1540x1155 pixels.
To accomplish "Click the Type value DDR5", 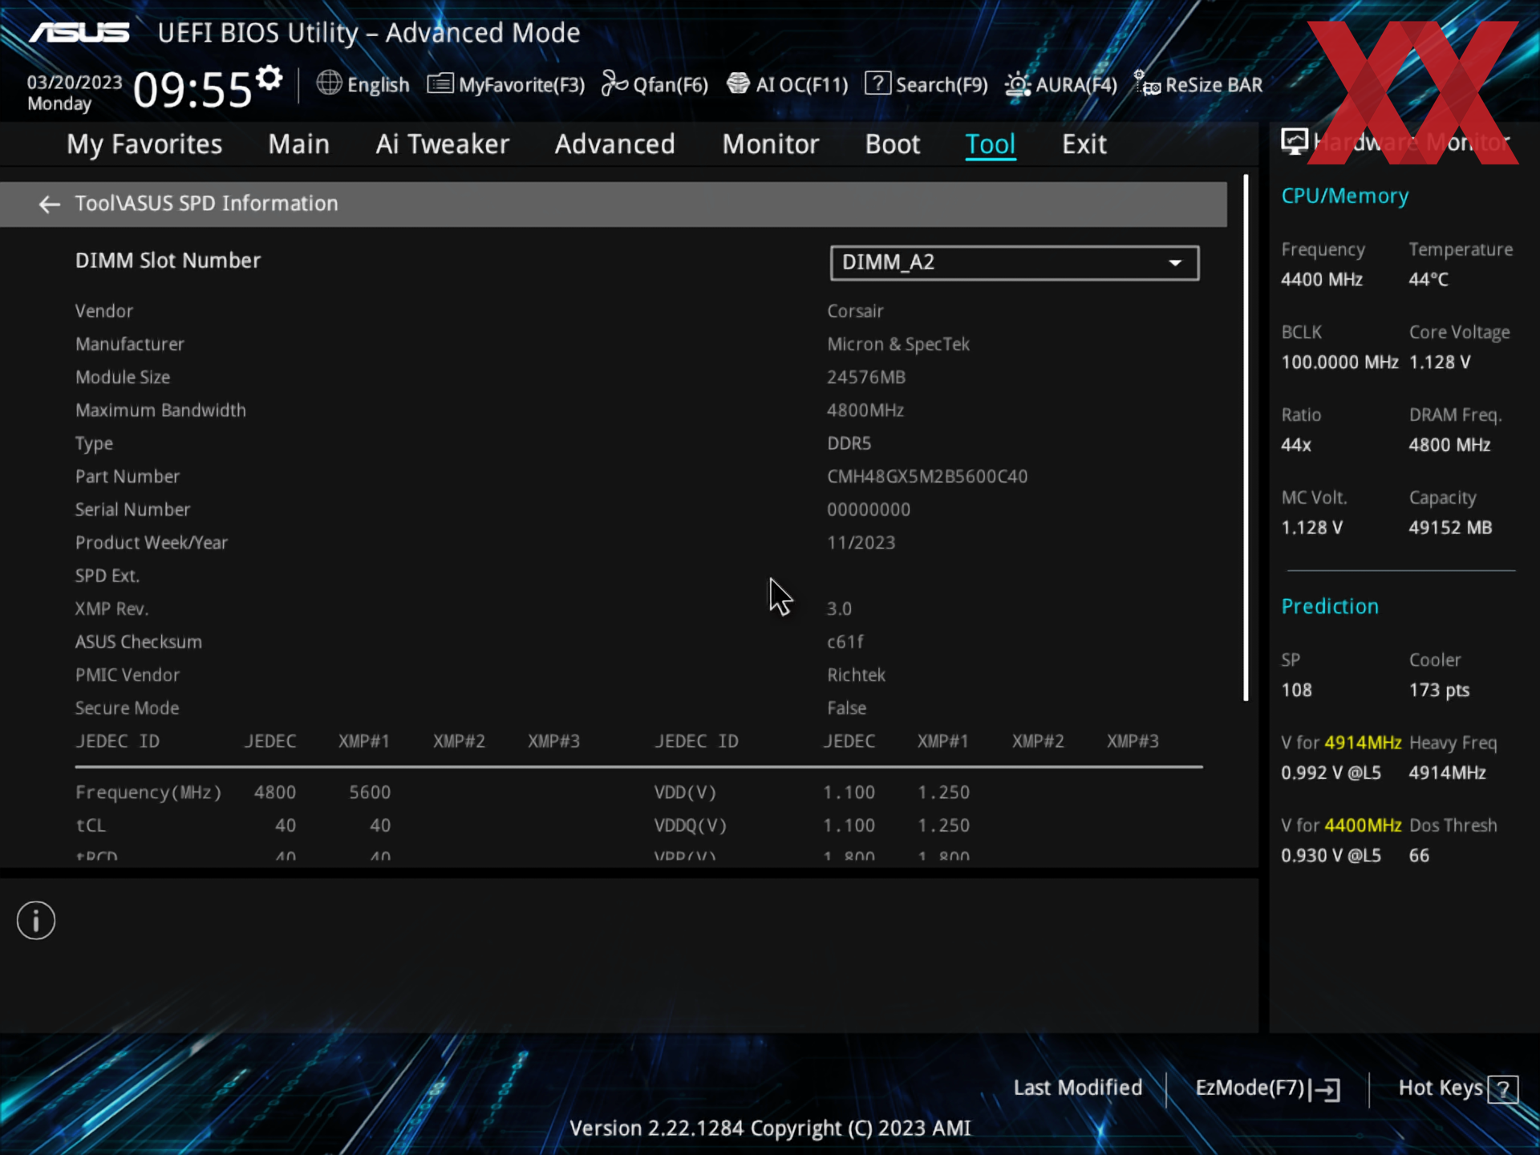I will point(849,444).
